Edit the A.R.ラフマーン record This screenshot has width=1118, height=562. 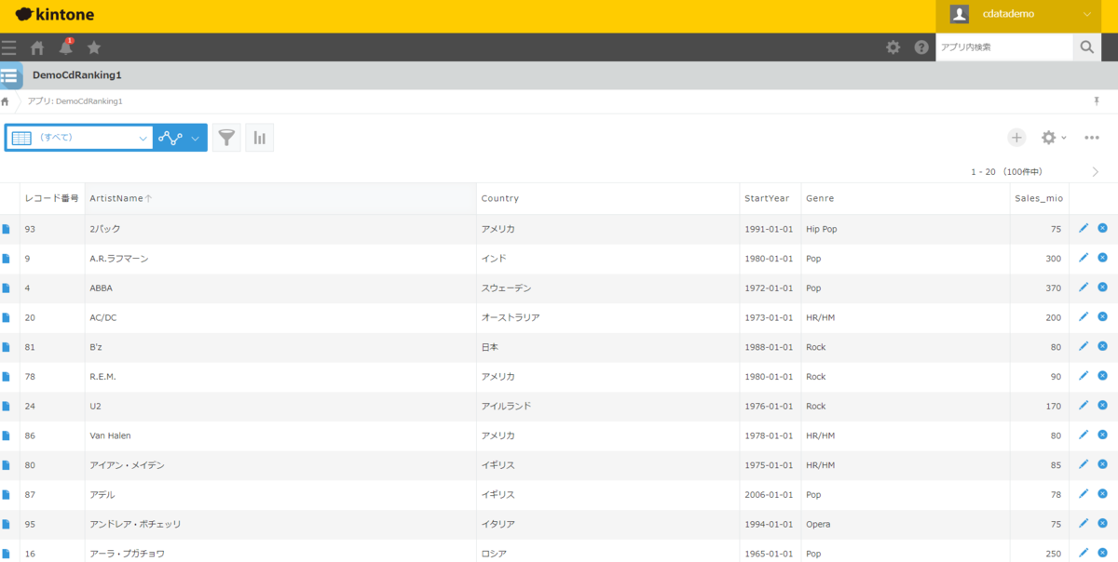coord(1083,258)
